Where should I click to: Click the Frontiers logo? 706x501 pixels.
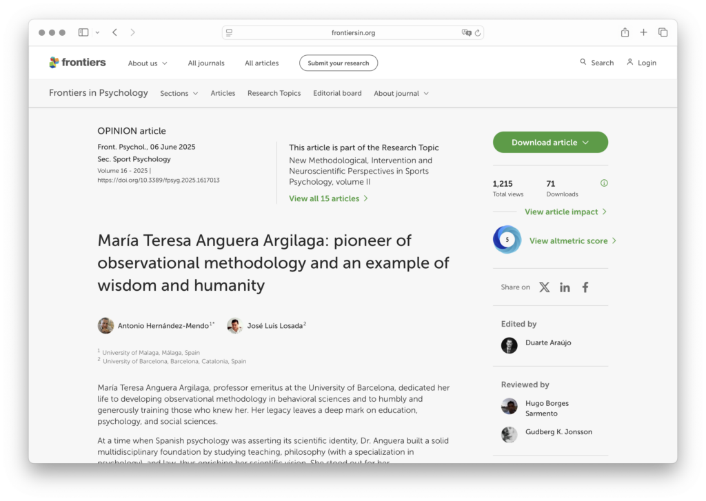77,63
